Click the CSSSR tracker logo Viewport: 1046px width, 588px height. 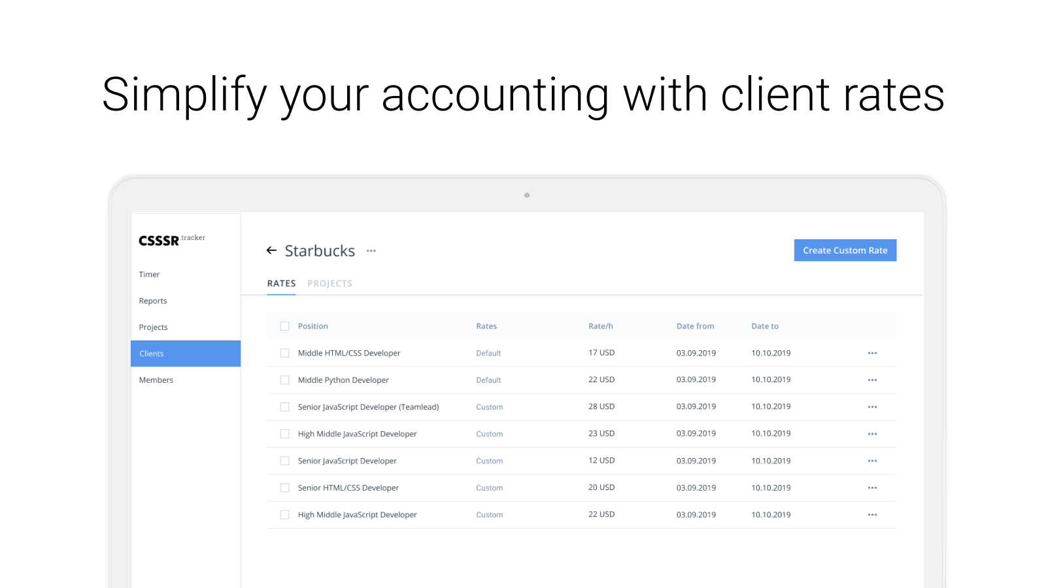click(172, 240)
